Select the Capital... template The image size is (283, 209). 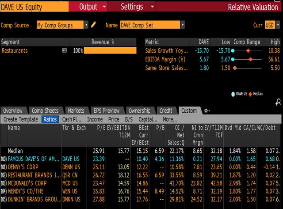pyautogui.click(x=148, y=119)
